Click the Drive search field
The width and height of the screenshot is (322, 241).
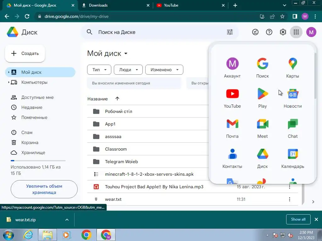(x=160, y=32)
